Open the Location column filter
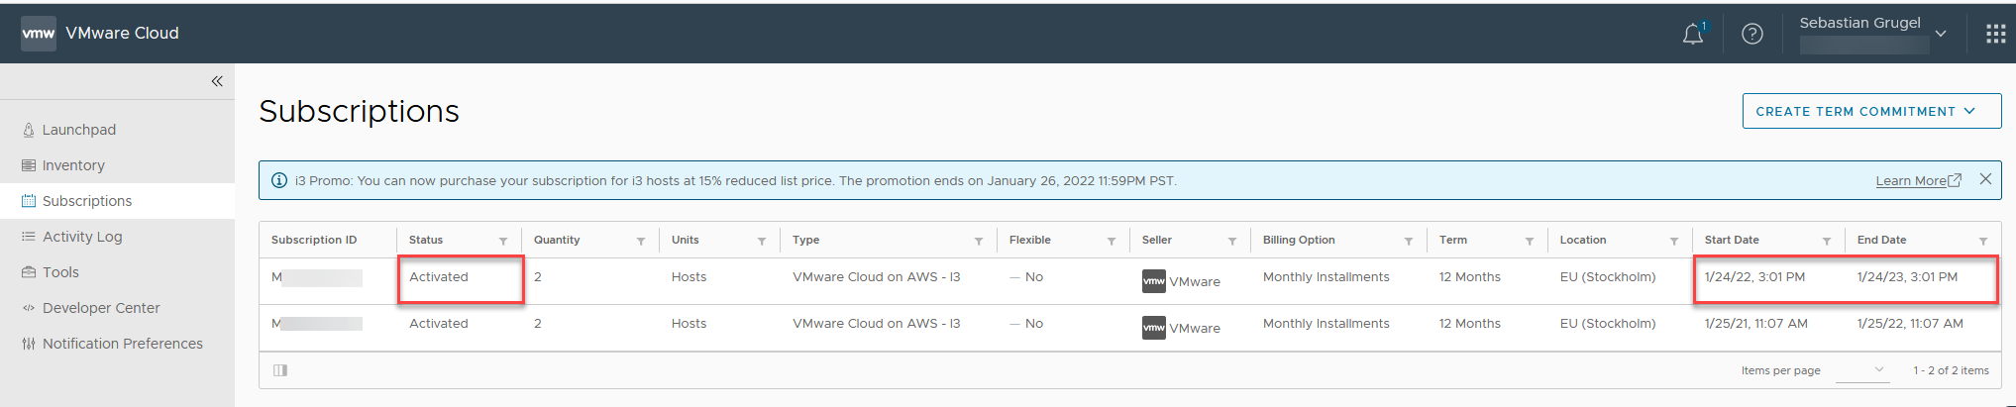 1674,241
